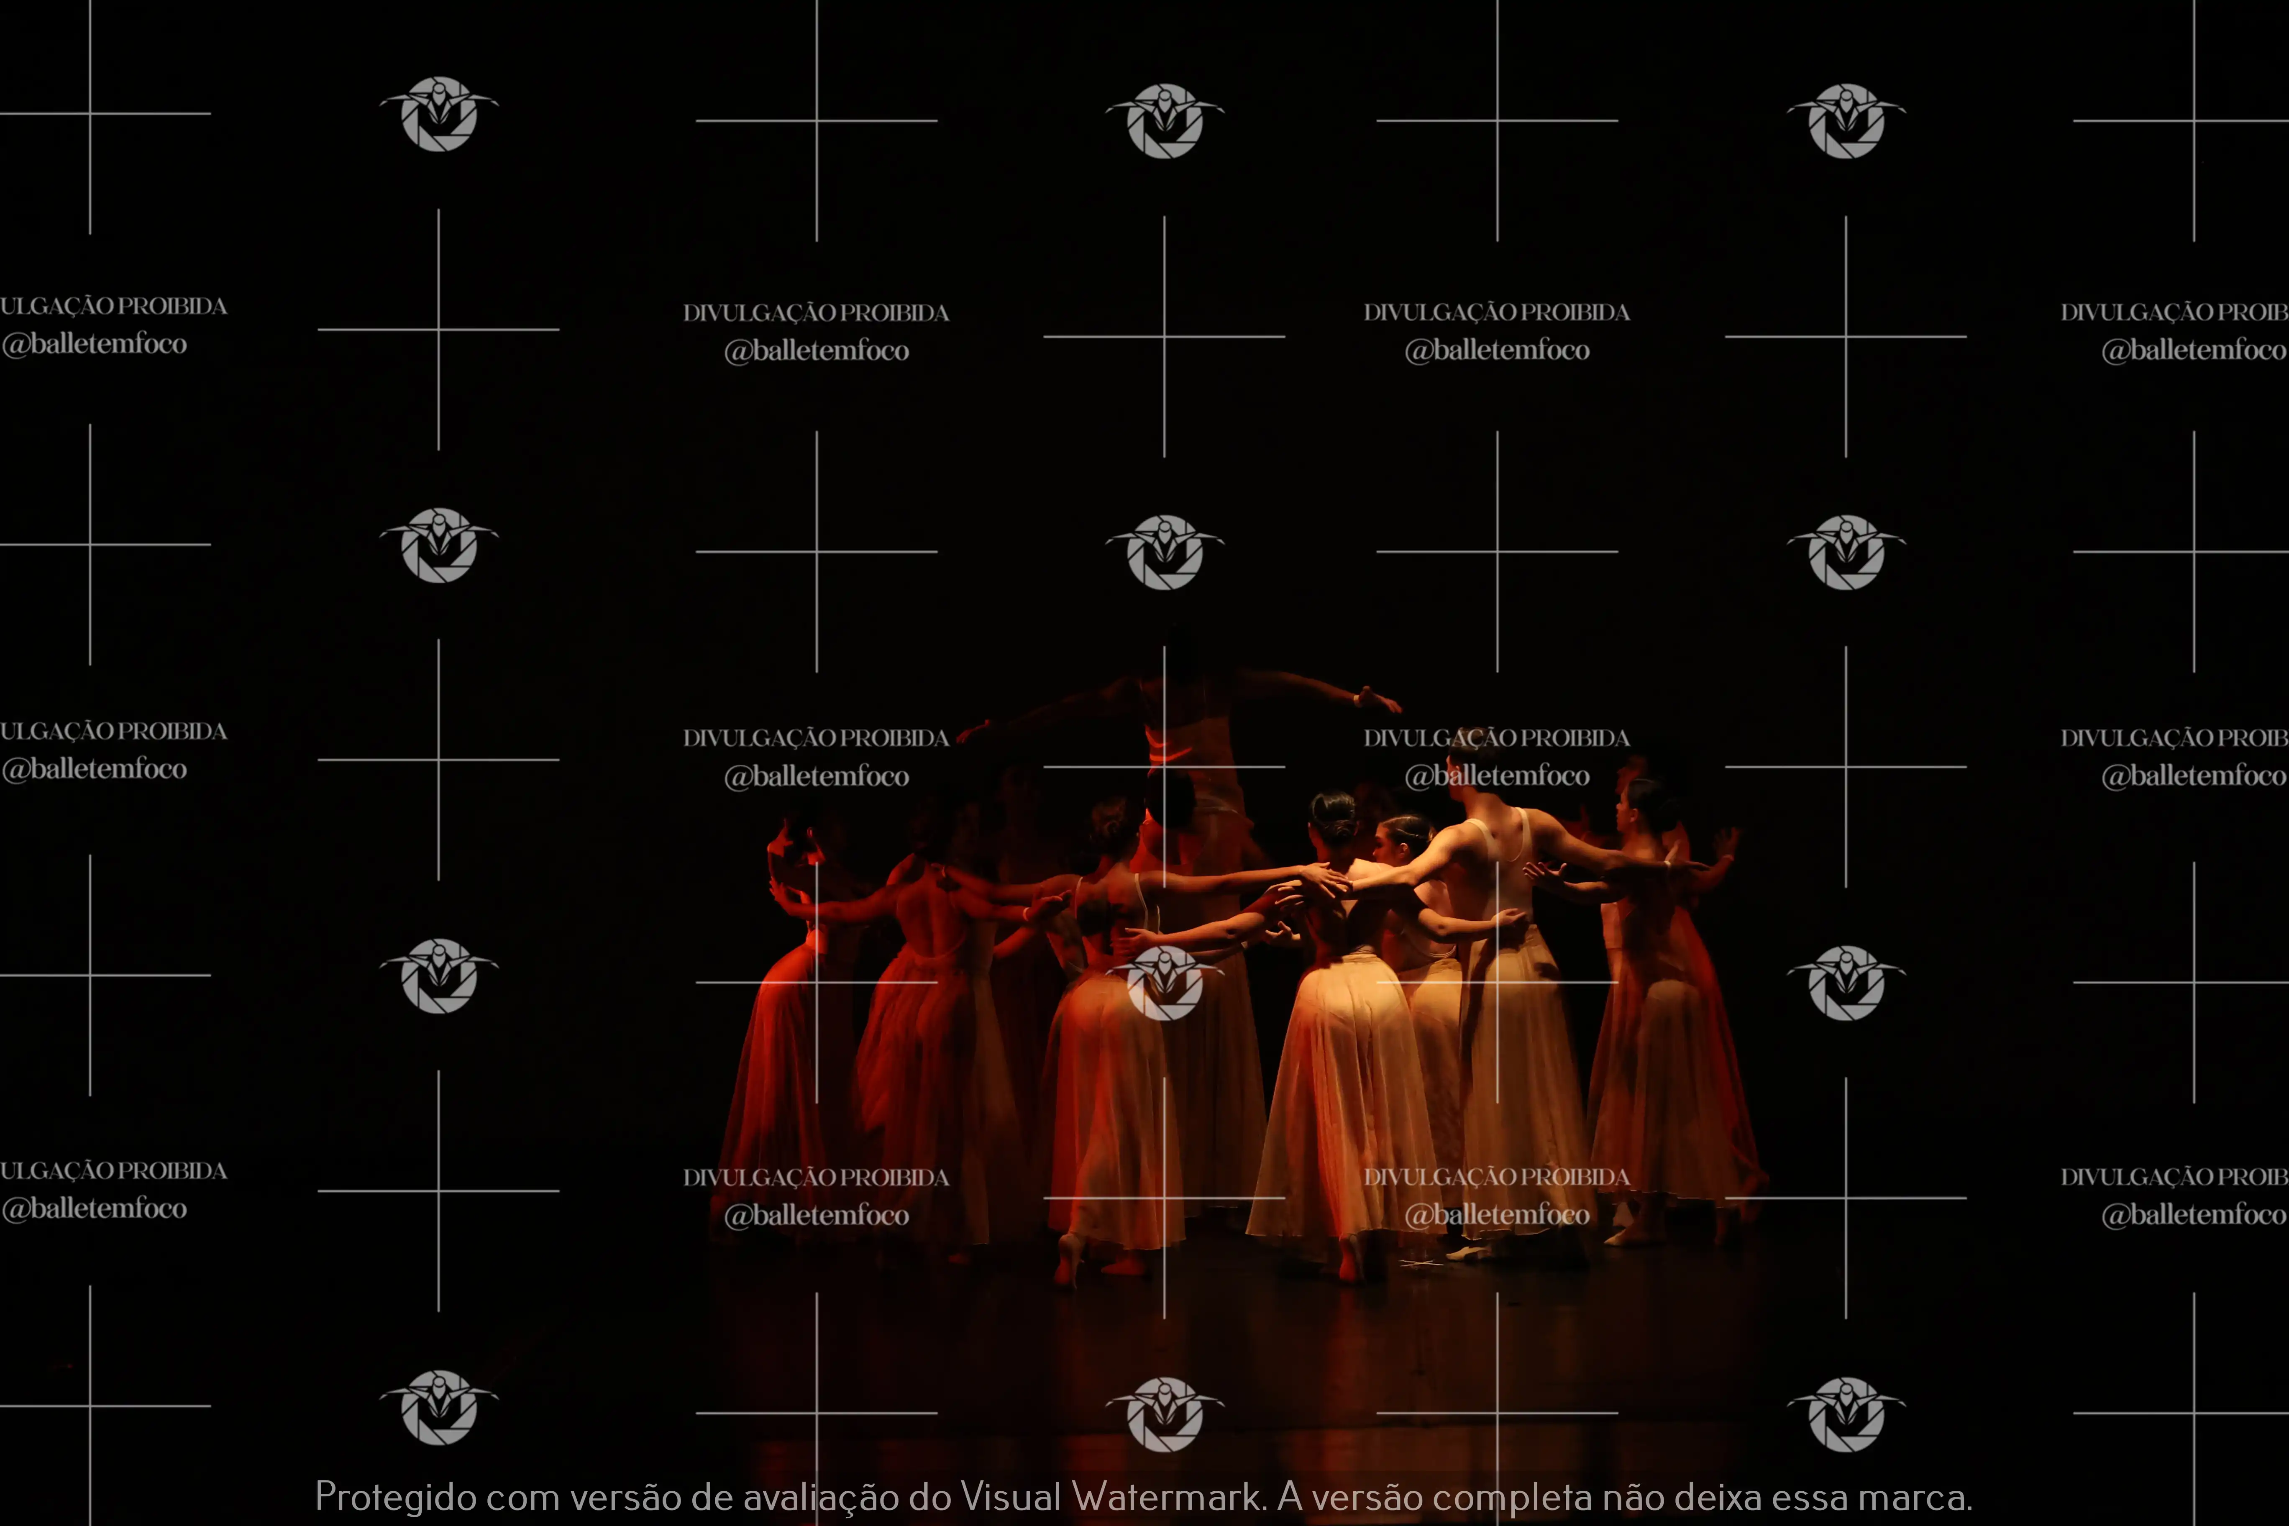The width and height of the screenshot is (2289, 1526).
Task: Click the shutter logo centered above the lifted dancer
Action: click(1164, 552)
